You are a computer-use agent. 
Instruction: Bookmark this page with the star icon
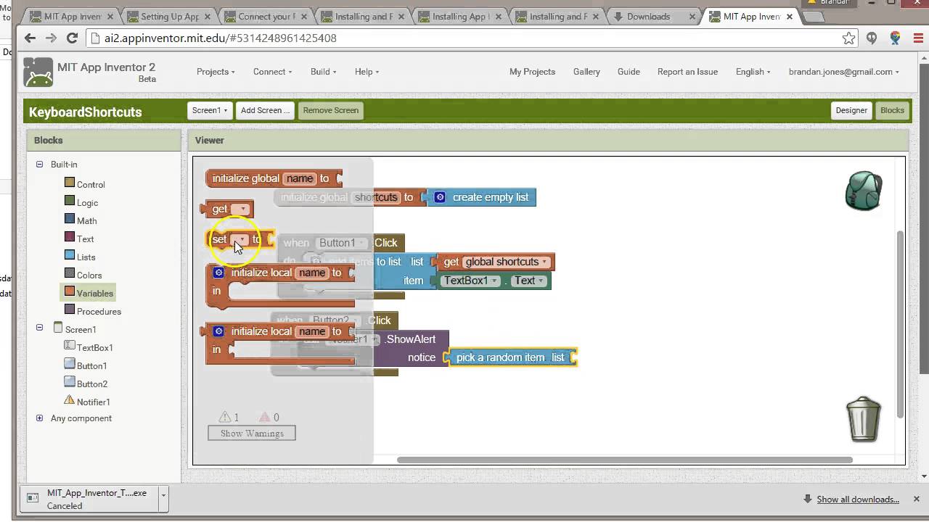[848, 38]
